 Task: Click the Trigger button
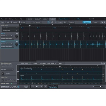(35, 63)
